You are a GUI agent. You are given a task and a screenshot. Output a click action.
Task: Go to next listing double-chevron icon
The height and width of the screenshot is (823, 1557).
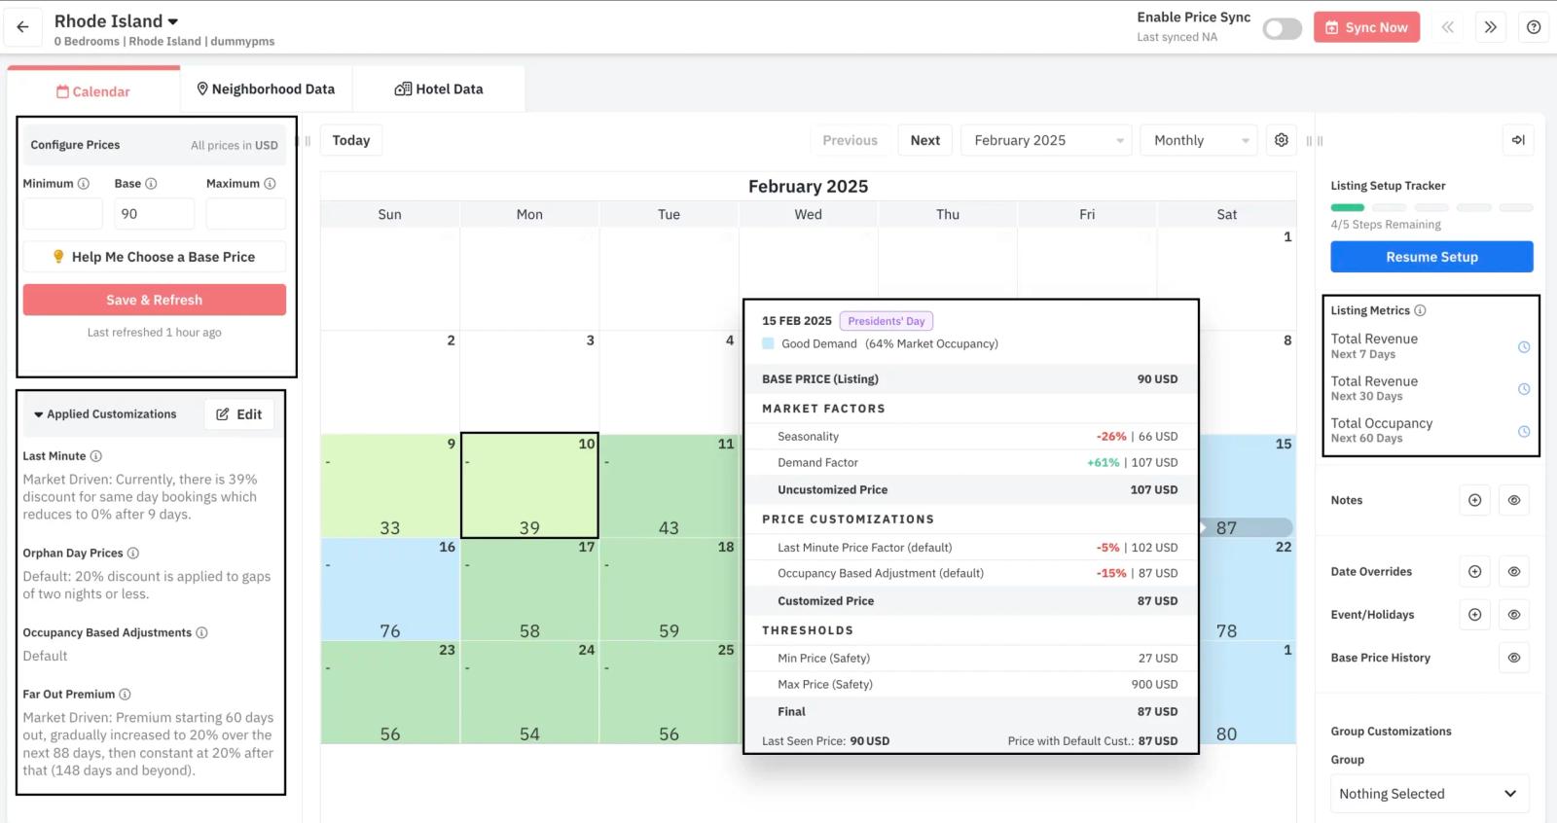pyautogui.click(x=1491, y=27)
